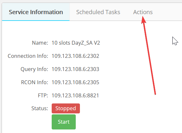
Task: Click the green Start button
Action: tap(64, 122)
